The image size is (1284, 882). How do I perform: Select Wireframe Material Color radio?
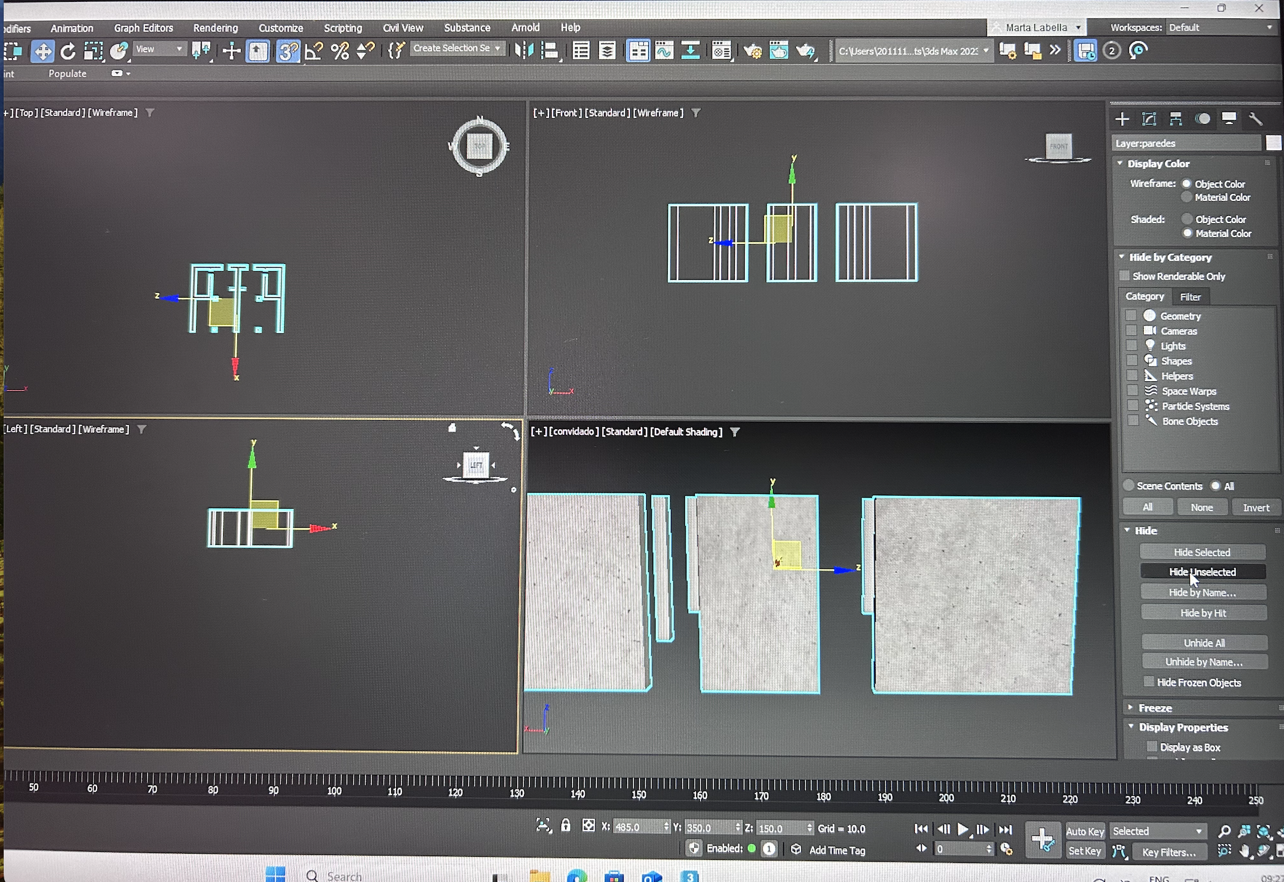[1187, 197]
